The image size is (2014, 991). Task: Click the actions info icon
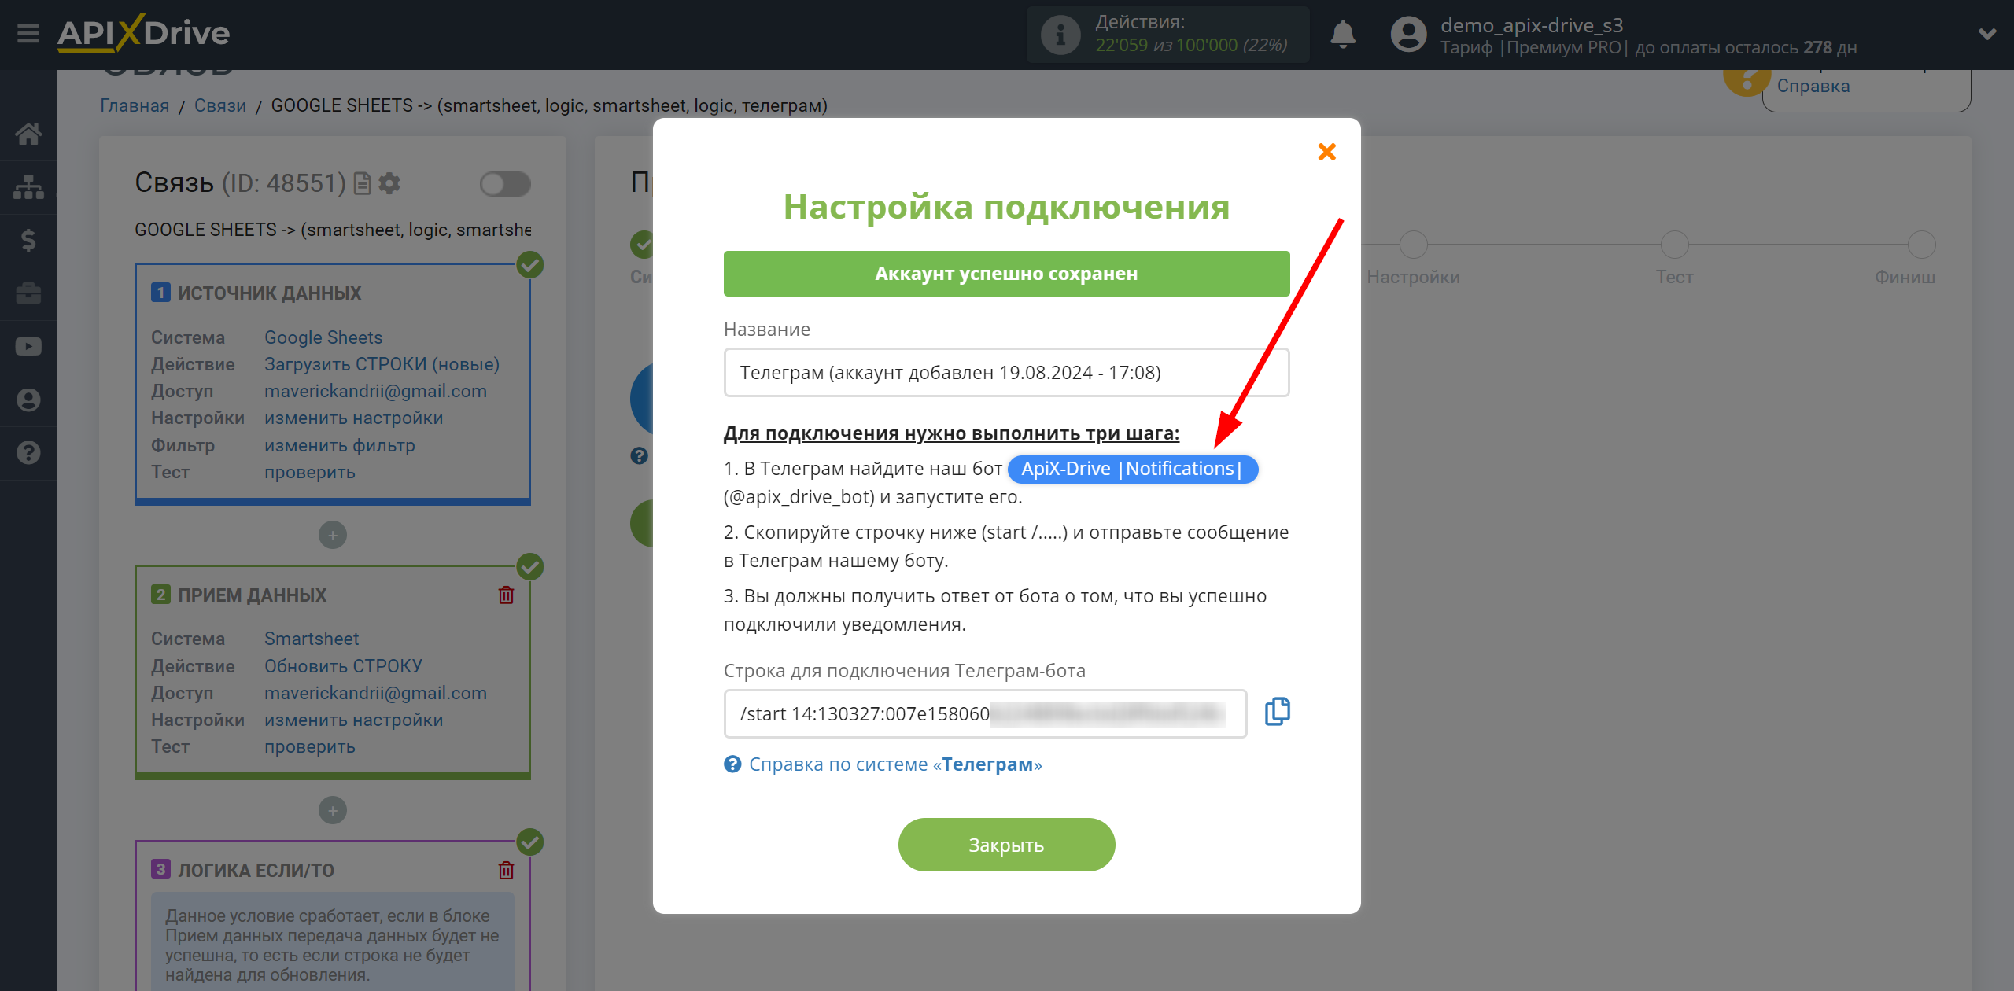pyautogui.click(x=1060, y=35)
